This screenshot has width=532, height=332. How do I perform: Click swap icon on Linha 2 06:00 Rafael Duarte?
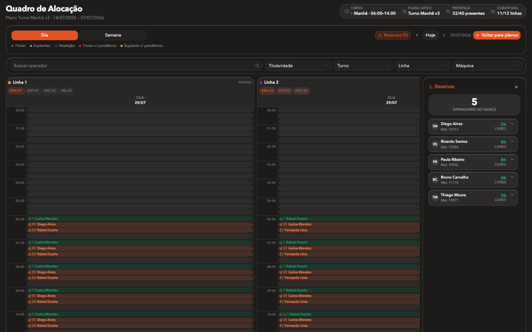coord(281,219)
